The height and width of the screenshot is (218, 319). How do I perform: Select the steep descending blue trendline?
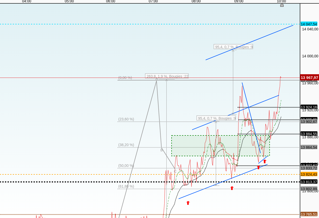coord(251,118)
